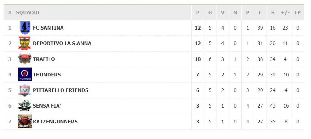Sort by the SQUADRE column header
Viewport: 311px width, 139px height.
click(28, 12)
